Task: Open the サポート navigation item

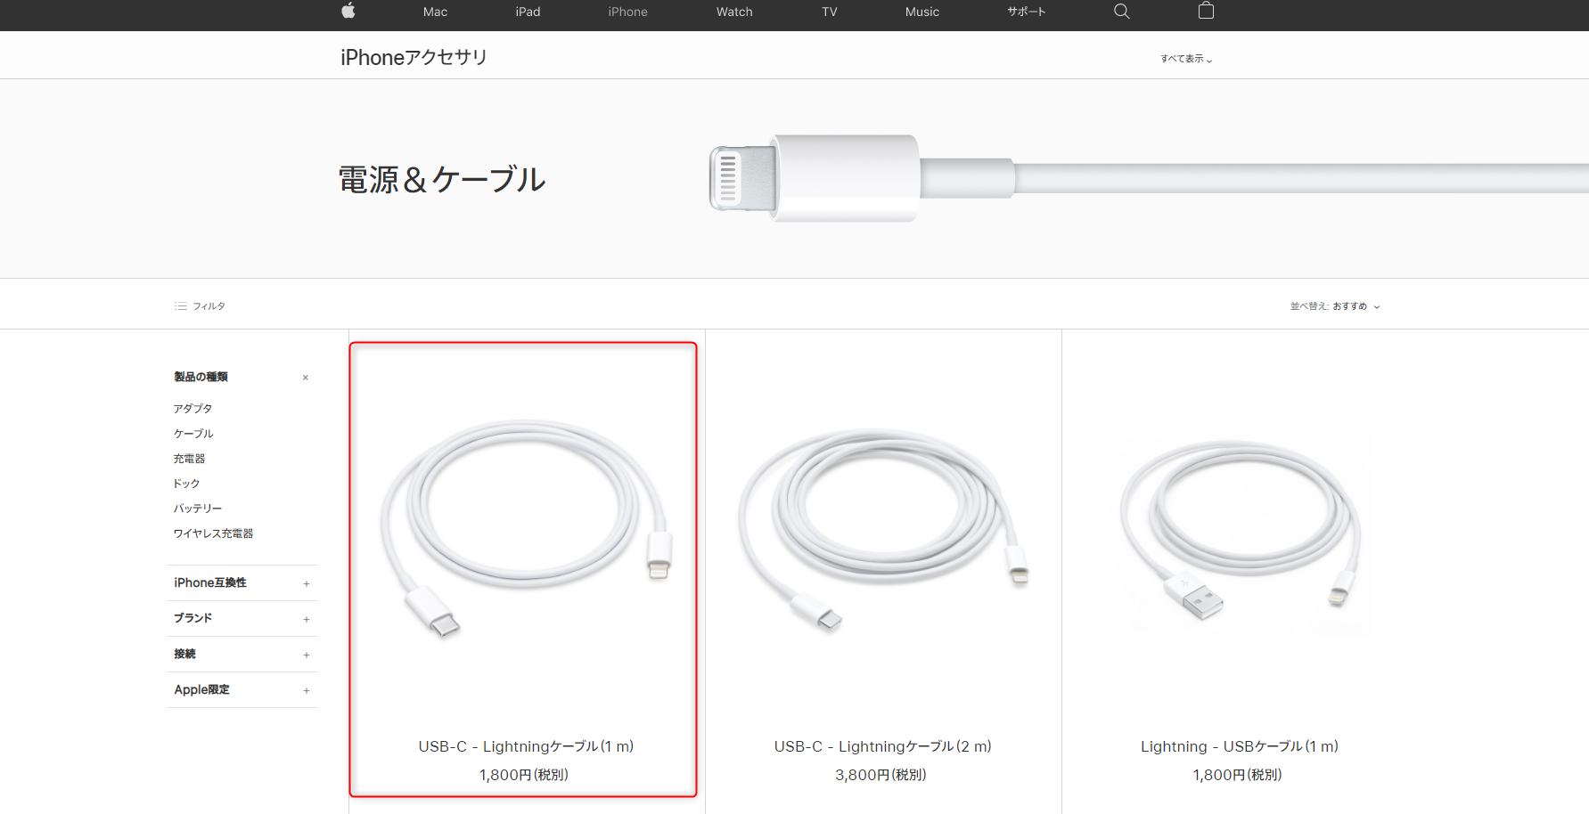Action: [x=1026, y=12]
